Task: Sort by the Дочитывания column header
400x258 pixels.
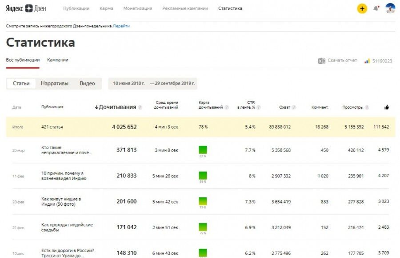Action: pyautogui.click(x=117, y=107)
